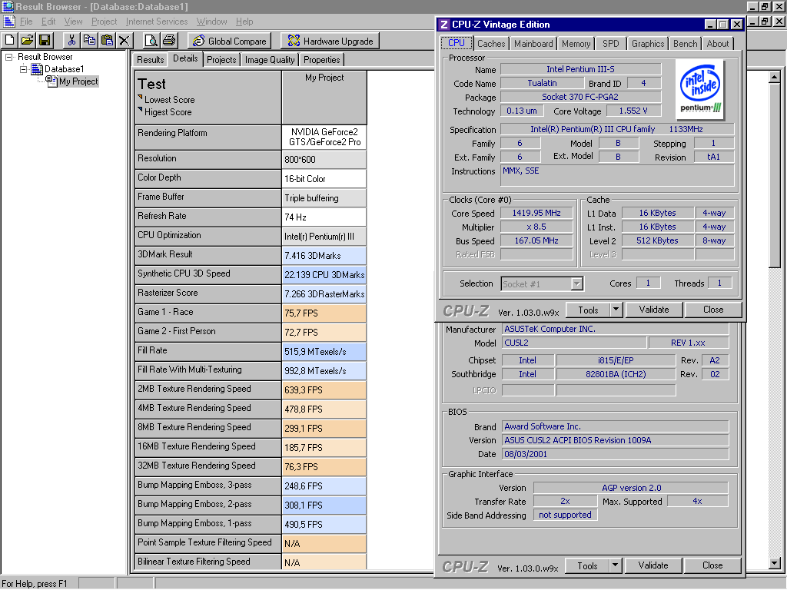Click the Print printer icon
Screen dimensions: 787x590
169,41
